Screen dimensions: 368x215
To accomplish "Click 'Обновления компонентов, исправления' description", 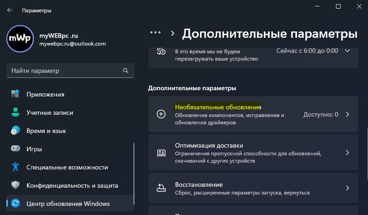I will point(229,119).
